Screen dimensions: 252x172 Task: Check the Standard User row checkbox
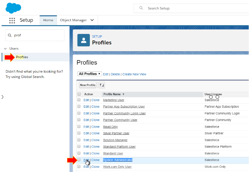click(79, 153)
